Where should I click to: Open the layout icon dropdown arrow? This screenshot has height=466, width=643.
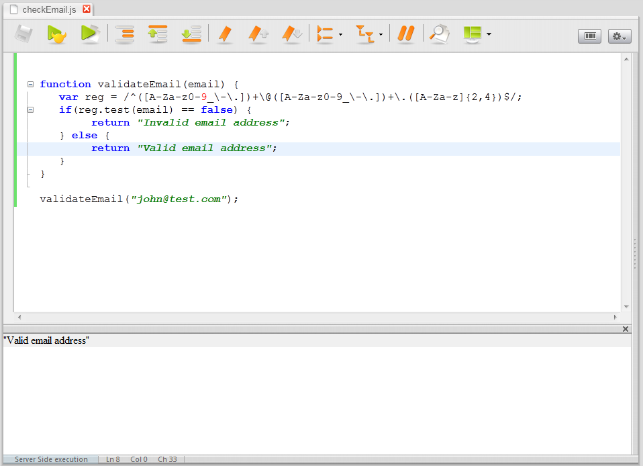coord(489,34)
